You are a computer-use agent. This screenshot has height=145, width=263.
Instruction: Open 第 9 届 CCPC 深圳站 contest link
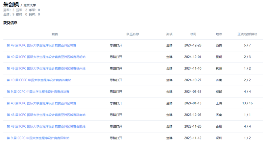[x=38, y=138]
